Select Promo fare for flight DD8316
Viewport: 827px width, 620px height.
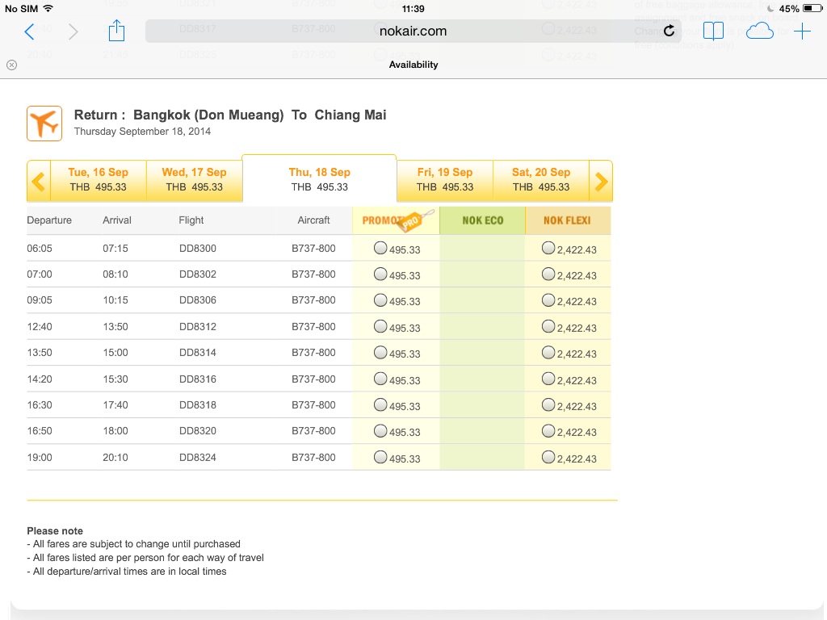[x=380, y=379]
